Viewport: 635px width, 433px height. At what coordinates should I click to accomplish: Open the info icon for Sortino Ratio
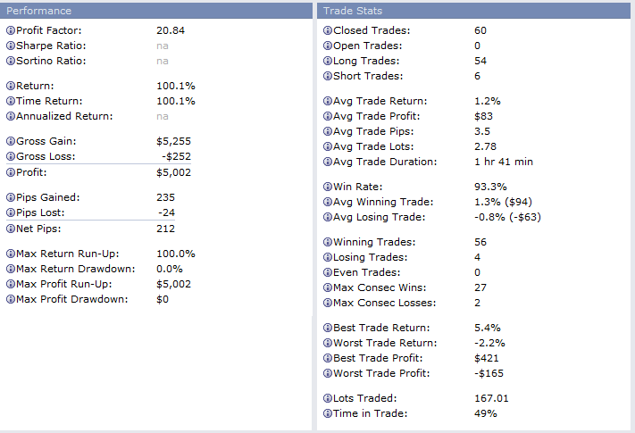(11, 61)
